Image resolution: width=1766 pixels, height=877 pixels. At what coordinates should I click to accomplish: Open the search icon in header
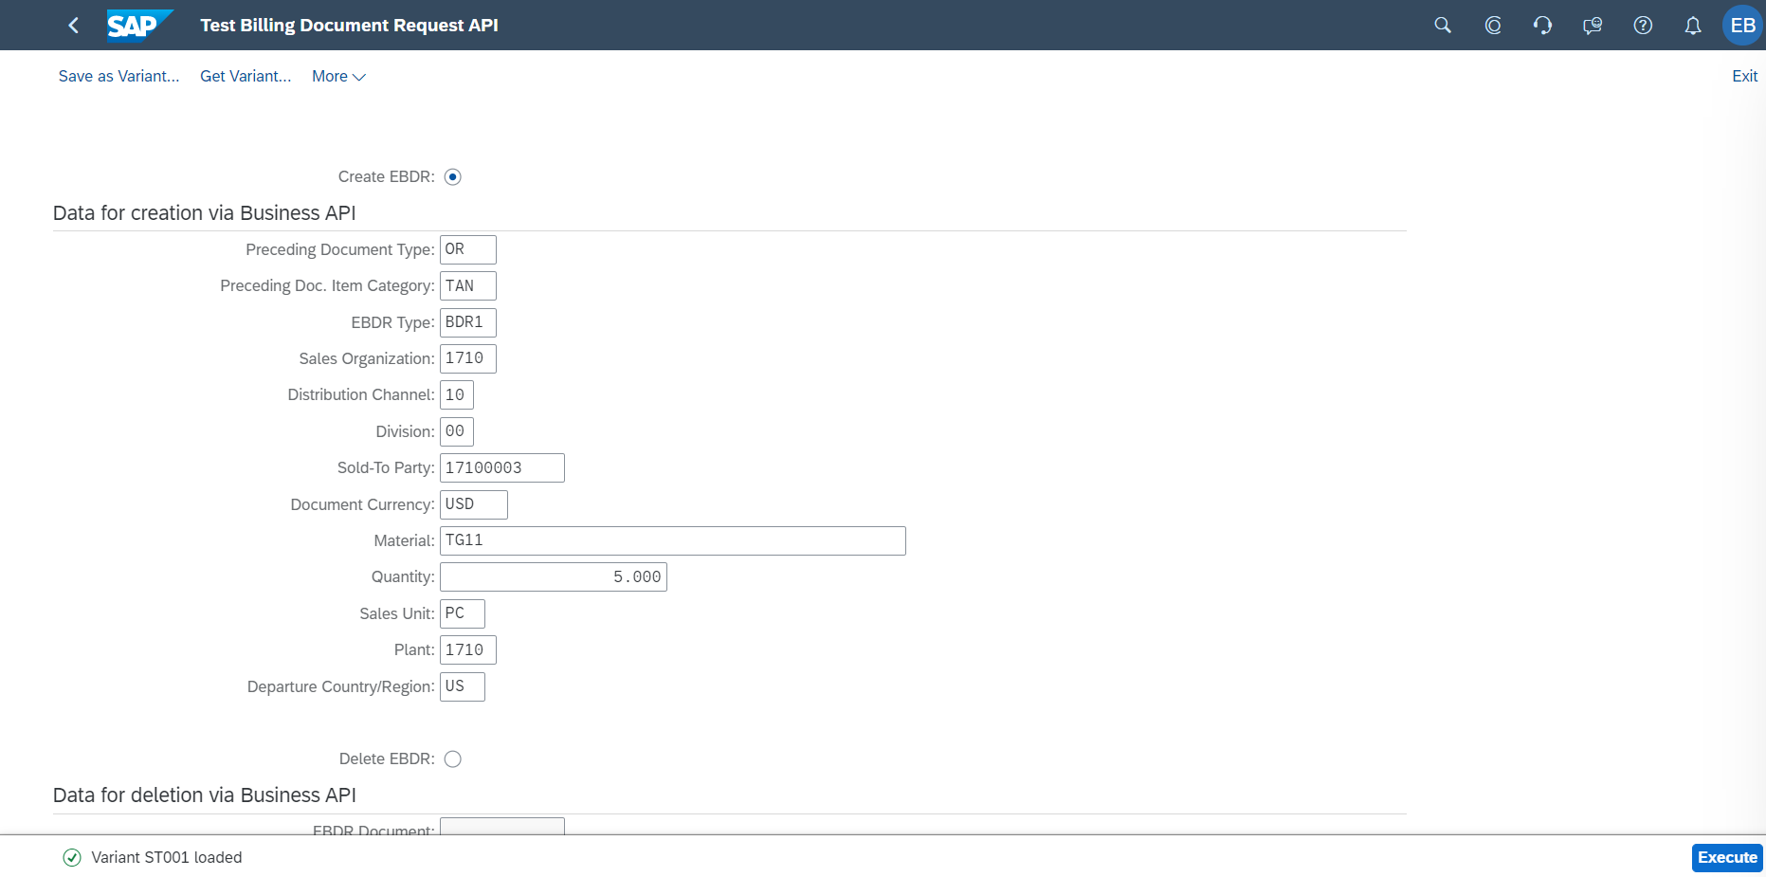point(1443,26)
